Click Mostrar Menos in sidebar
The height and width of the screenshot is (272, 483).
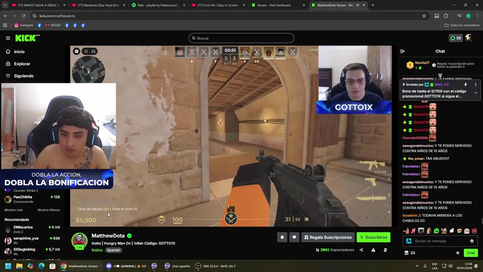click(49, 210)
